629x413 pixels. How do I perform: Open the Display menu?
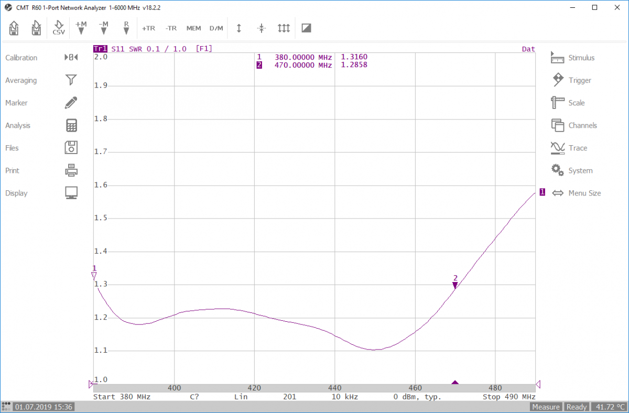(41, 193)
